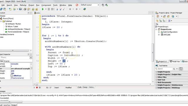
Task: Expand Delphi Projects category in Tool Palette
Action: click(x=156, y=72)
